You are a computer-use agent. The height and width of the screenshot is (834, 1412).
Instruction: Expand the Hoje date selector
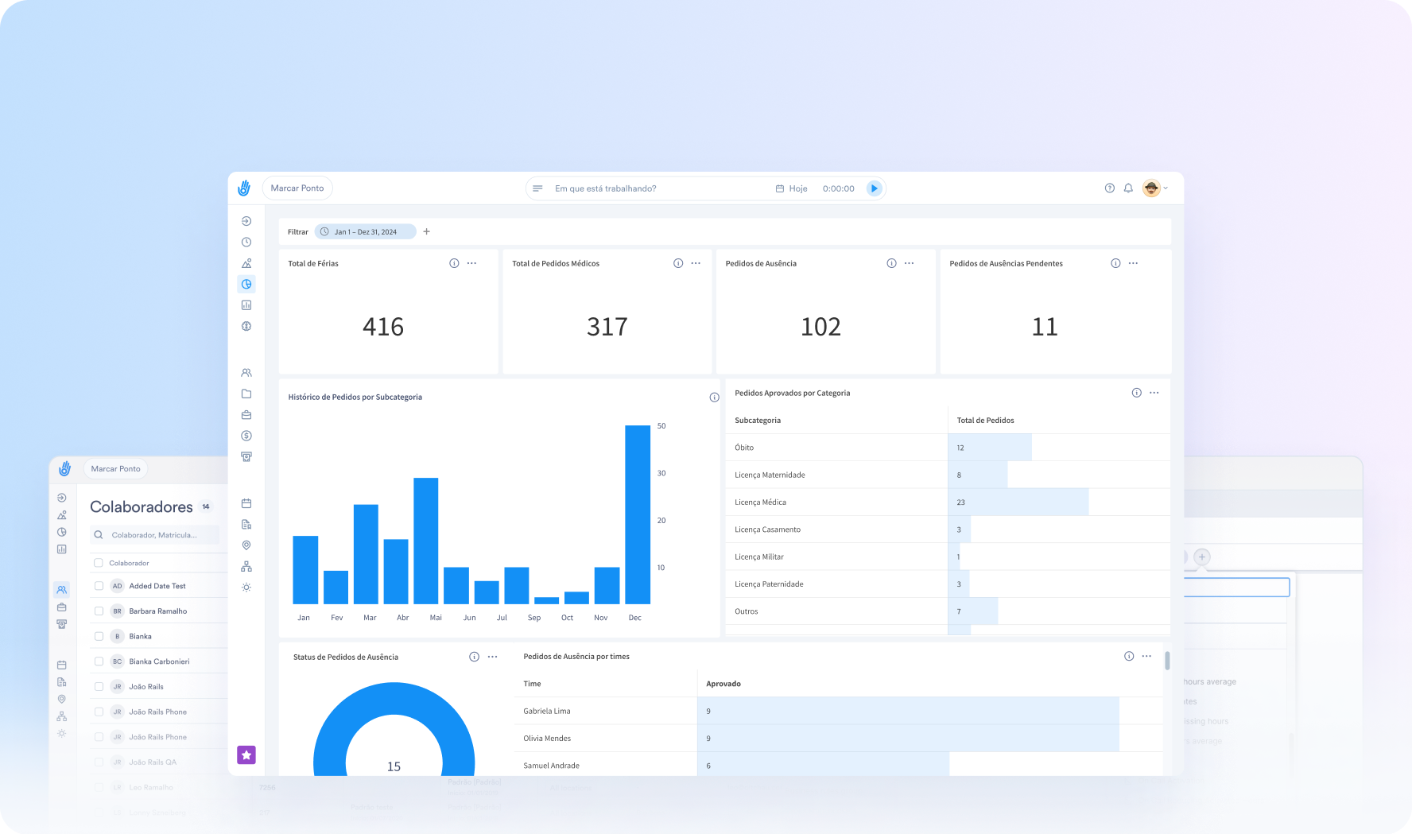pos(792,188)
